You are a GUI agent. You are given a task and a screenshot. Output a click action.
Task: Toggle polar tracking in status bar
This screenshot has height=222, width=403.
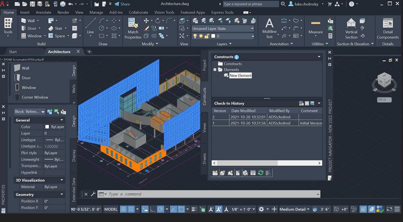(160, 209)
